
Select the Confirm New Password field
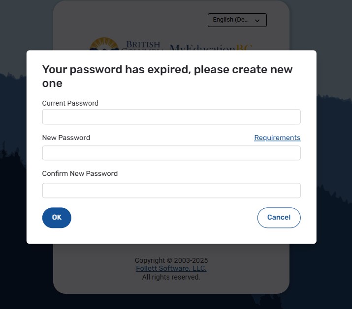coord(171,191)
